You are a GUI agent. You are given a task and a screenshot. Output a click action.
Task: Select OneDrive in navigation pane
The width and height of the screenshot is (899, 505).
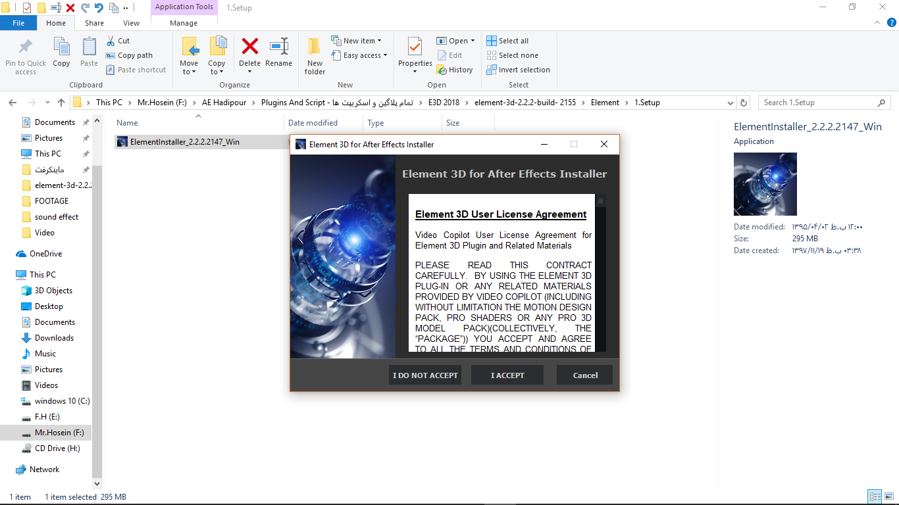[x=45, y=254]
